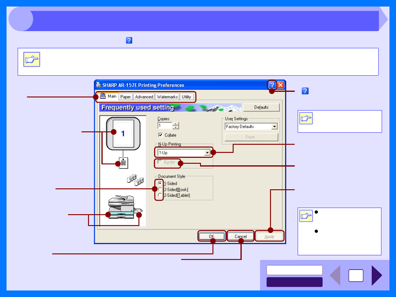396x297 pixels.
Task: Select 2-Sided[Tablet] option
Action: (160, 195)
